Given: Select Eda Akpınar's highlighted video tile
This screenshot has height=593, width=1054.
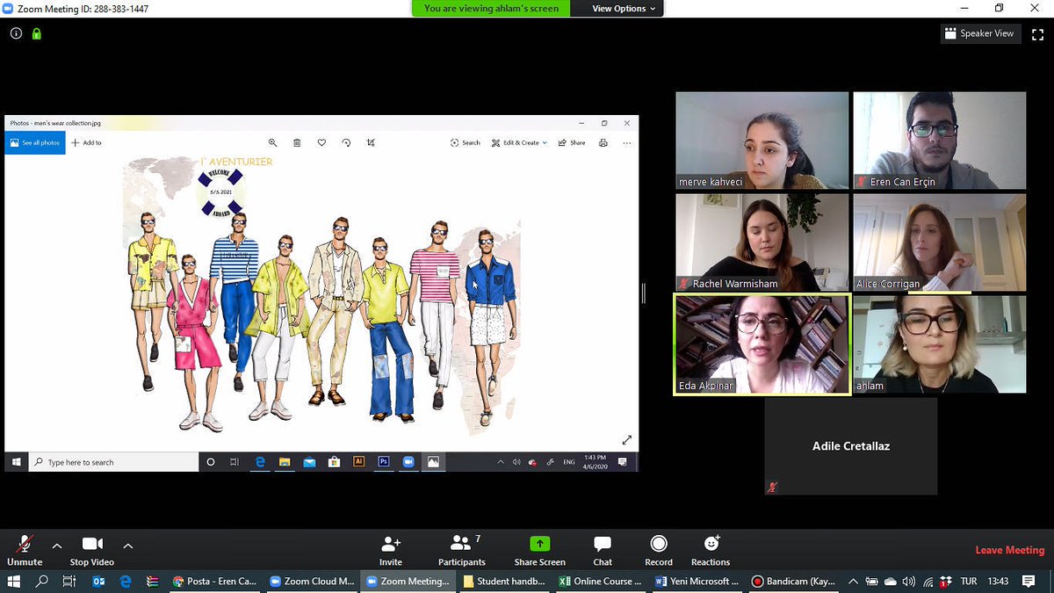Looking at the screenshot, I should pos(762,344).
